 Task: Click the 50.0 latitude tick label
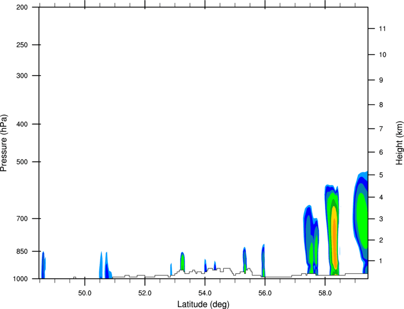click(85, 293)
